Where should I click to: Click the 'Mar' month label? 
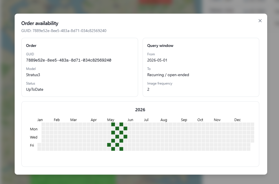click(x=73, y=120)
